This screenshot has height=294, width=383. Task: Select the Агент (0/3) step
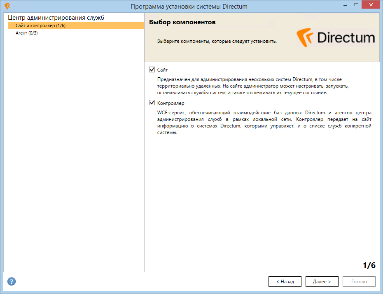[27, 33]
